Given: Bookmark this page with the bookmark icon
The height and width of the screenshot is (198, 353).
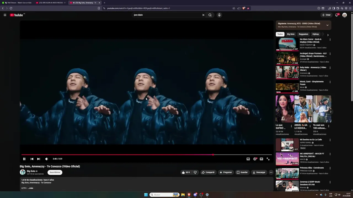Looking at the screenshot, I should click(x=99, y=8).
